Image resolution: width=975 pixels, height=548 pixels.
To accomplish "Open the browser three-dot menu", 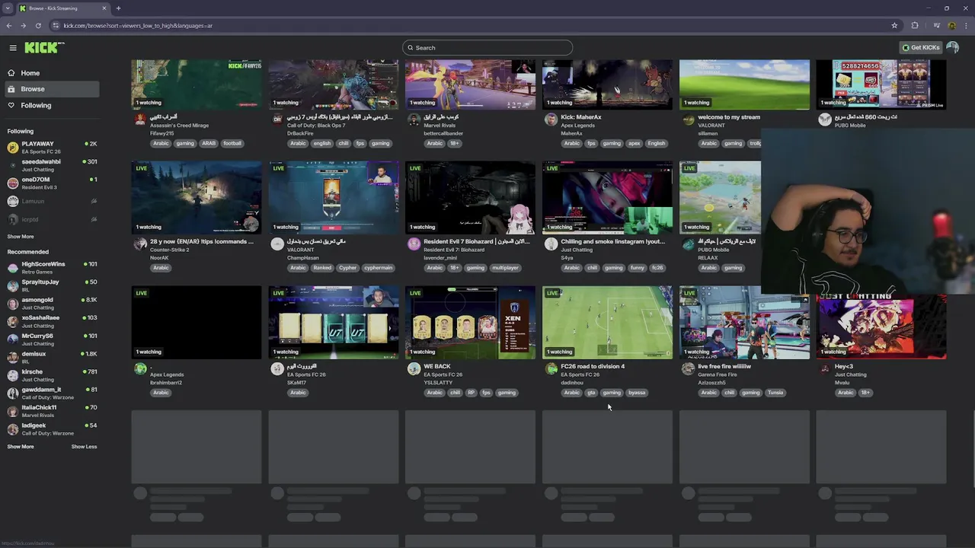I will (x=966, y=25).
